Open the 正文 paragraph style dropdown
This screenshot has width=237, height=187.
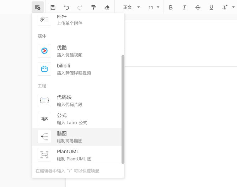131,7
